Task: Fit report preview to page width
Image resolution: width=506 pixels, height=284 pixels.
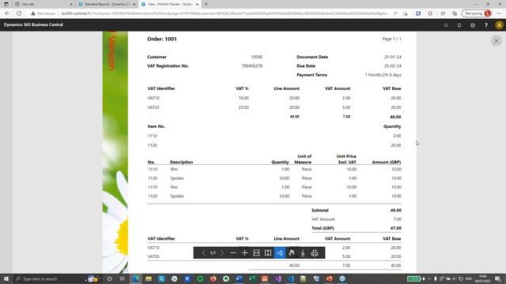Action: click(256, 253)
